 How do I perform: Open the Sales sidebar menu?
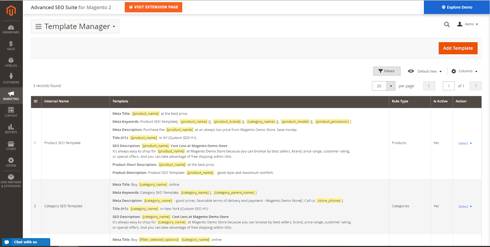(x=11, y=46)
